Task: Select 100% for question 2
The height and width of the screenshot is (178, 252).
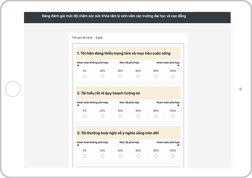Action: tap(173, 116)
